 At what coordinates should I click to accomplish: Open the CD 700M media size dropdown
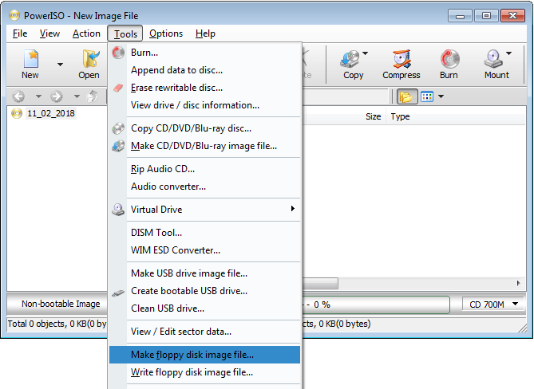pos(493,305)
